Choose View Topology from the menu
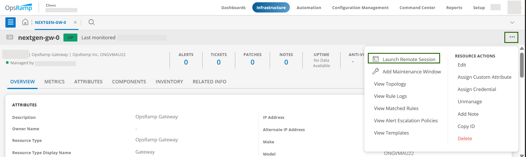Image resolution: width=526 pixels, height=157 pixels. [x=390, y=84]
